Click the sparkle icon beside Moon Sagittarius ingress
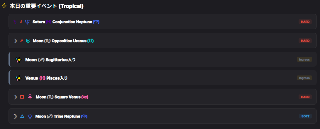The height and width of the screenshot is (129, 320). (x=18, y=60)
